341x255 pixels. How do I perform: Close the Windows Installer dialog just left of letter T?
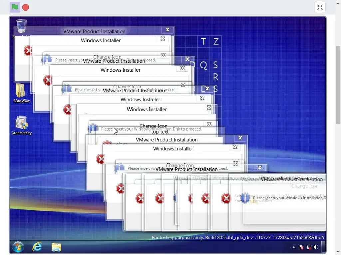click(x=163, y=39)
